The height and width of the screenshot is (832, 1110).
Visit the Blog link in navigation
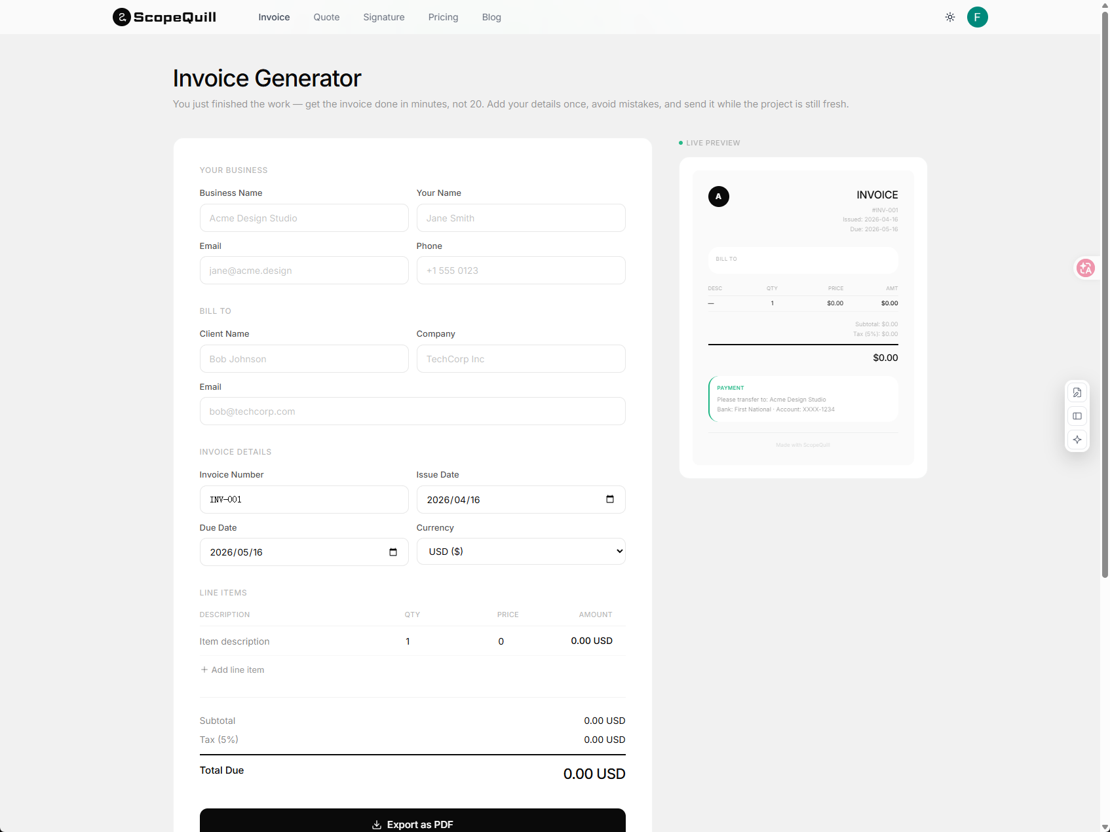click(x=491, y=17)
